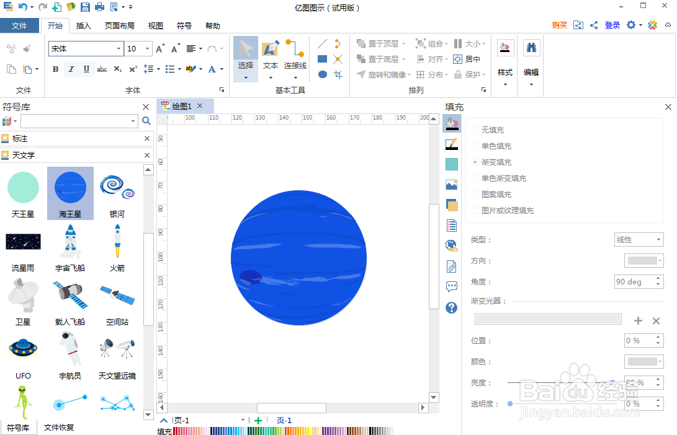Click the Undo arrow icon
The image size is (677, 435).
point(22,7)
